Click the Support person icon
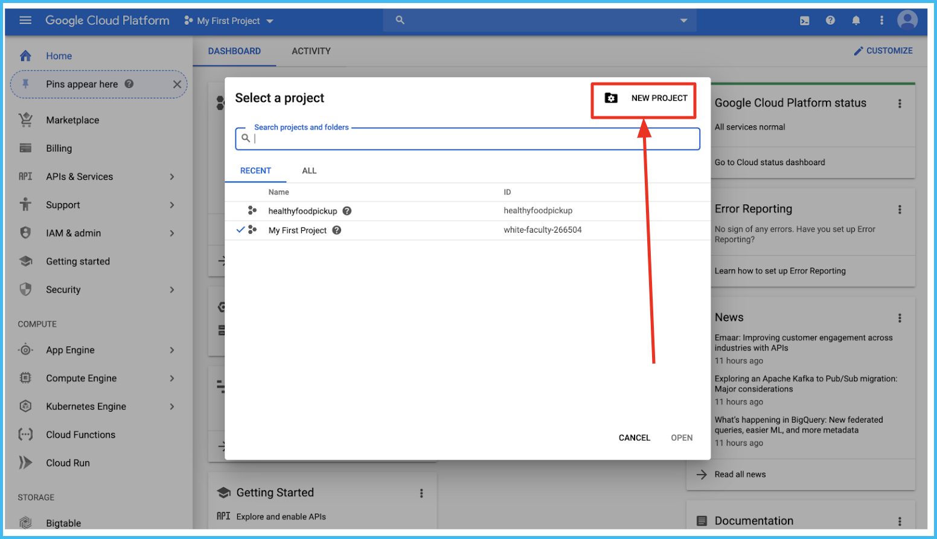The height and width of the screenshot is (539, 937). [25, 205]
